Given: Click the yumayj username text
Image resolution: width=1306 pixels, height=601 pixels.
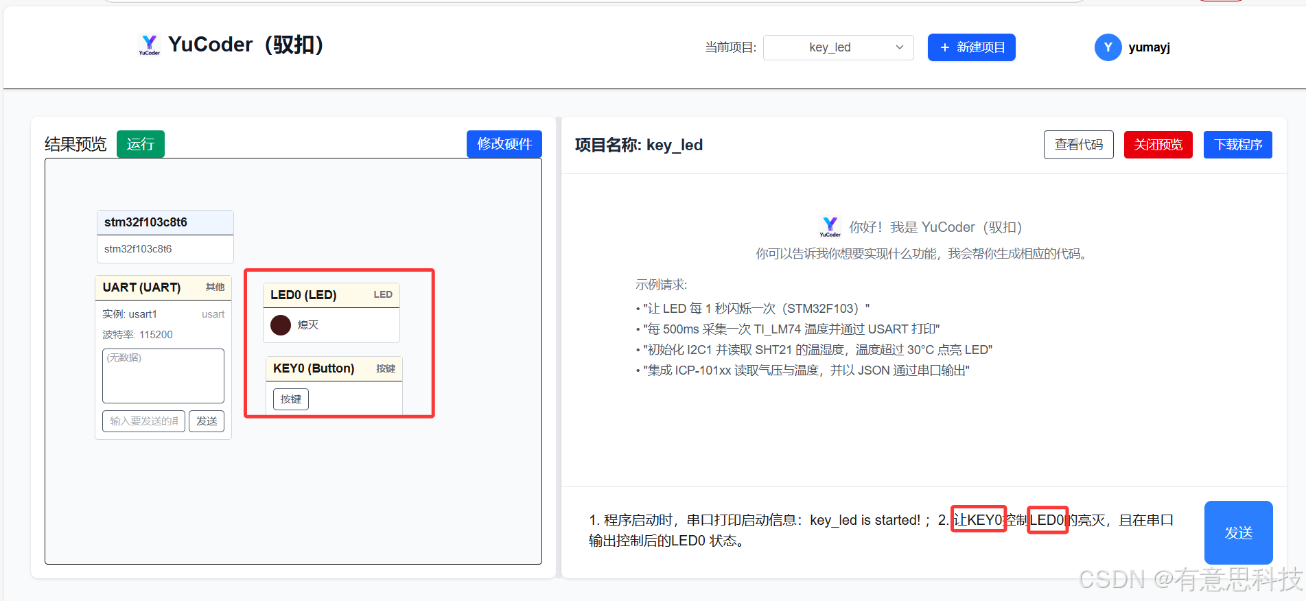Looking at the screenshot, I should 1149,47.
